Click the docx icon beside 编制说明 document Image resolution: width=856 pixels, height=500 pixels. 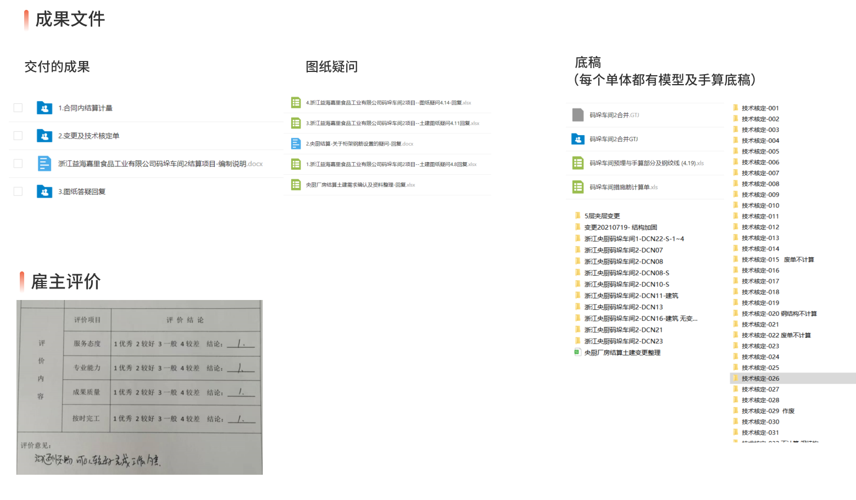click(x=44, y=164)
